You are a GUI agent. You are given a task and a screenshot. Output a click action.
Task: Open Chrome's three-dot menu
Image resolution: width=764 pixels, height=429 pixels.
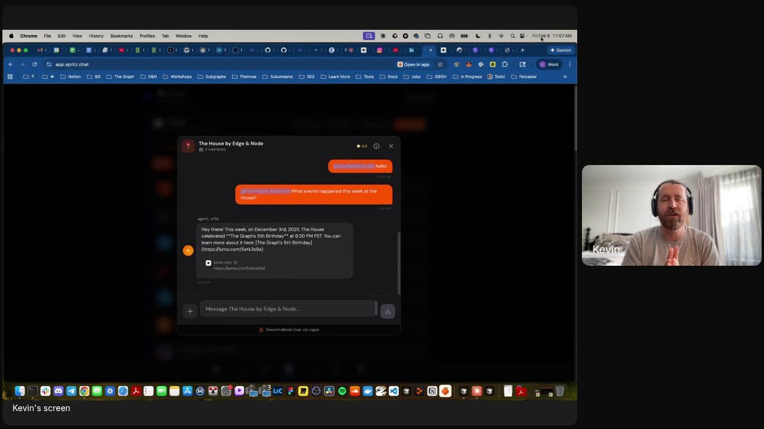coord(569,64)
